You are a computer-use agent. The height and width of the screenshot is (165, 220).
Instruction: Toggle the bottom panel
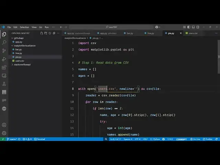pos(193,27)
